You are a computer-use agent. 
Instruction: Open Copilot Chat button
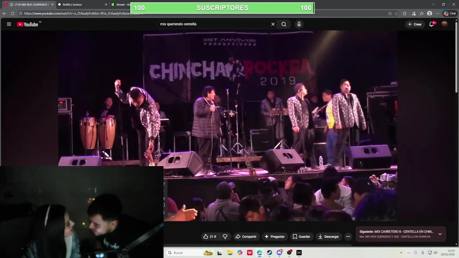pos(450,14)
